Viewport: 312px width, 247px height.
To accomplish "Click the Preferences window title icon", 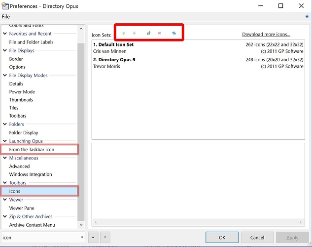I will point(5,6).
